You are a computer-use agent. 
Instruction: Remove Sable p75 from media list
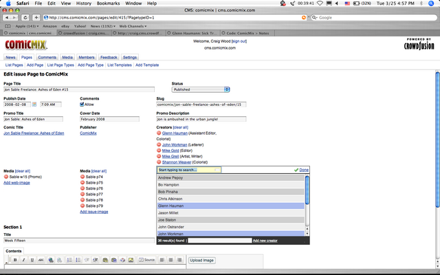(x=82, y=182)
